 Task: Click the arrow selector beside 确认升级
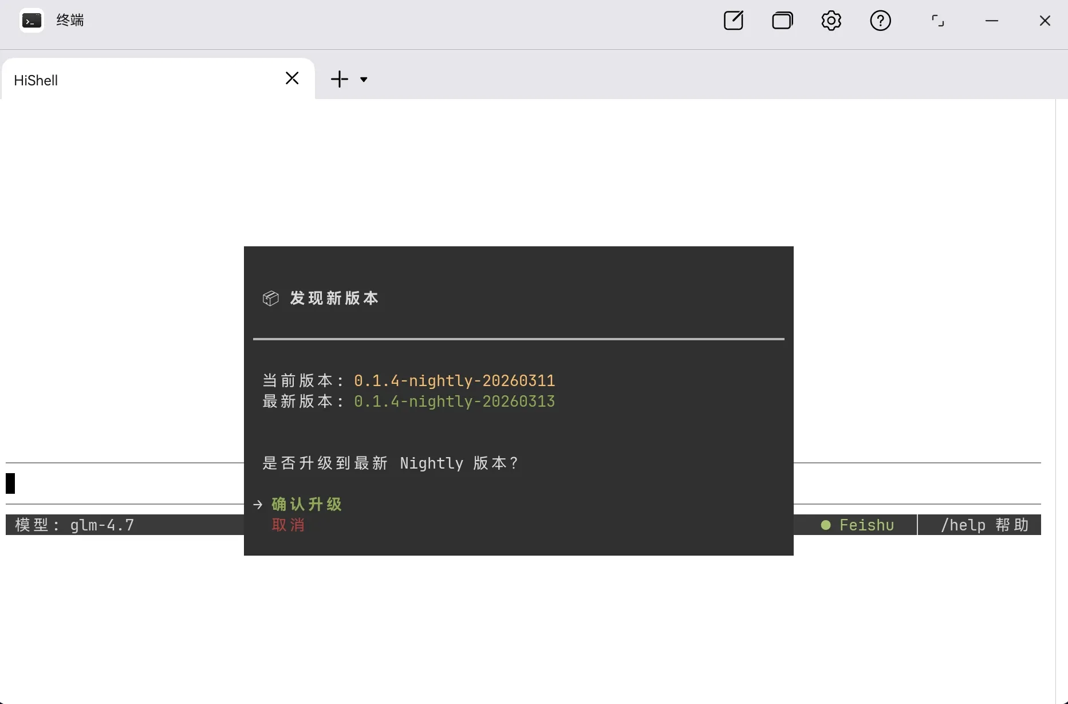pyautogui.click(x=258, y=504)
